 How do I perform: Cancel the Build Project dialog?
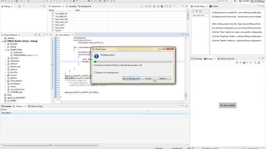(x=148, y=78)
